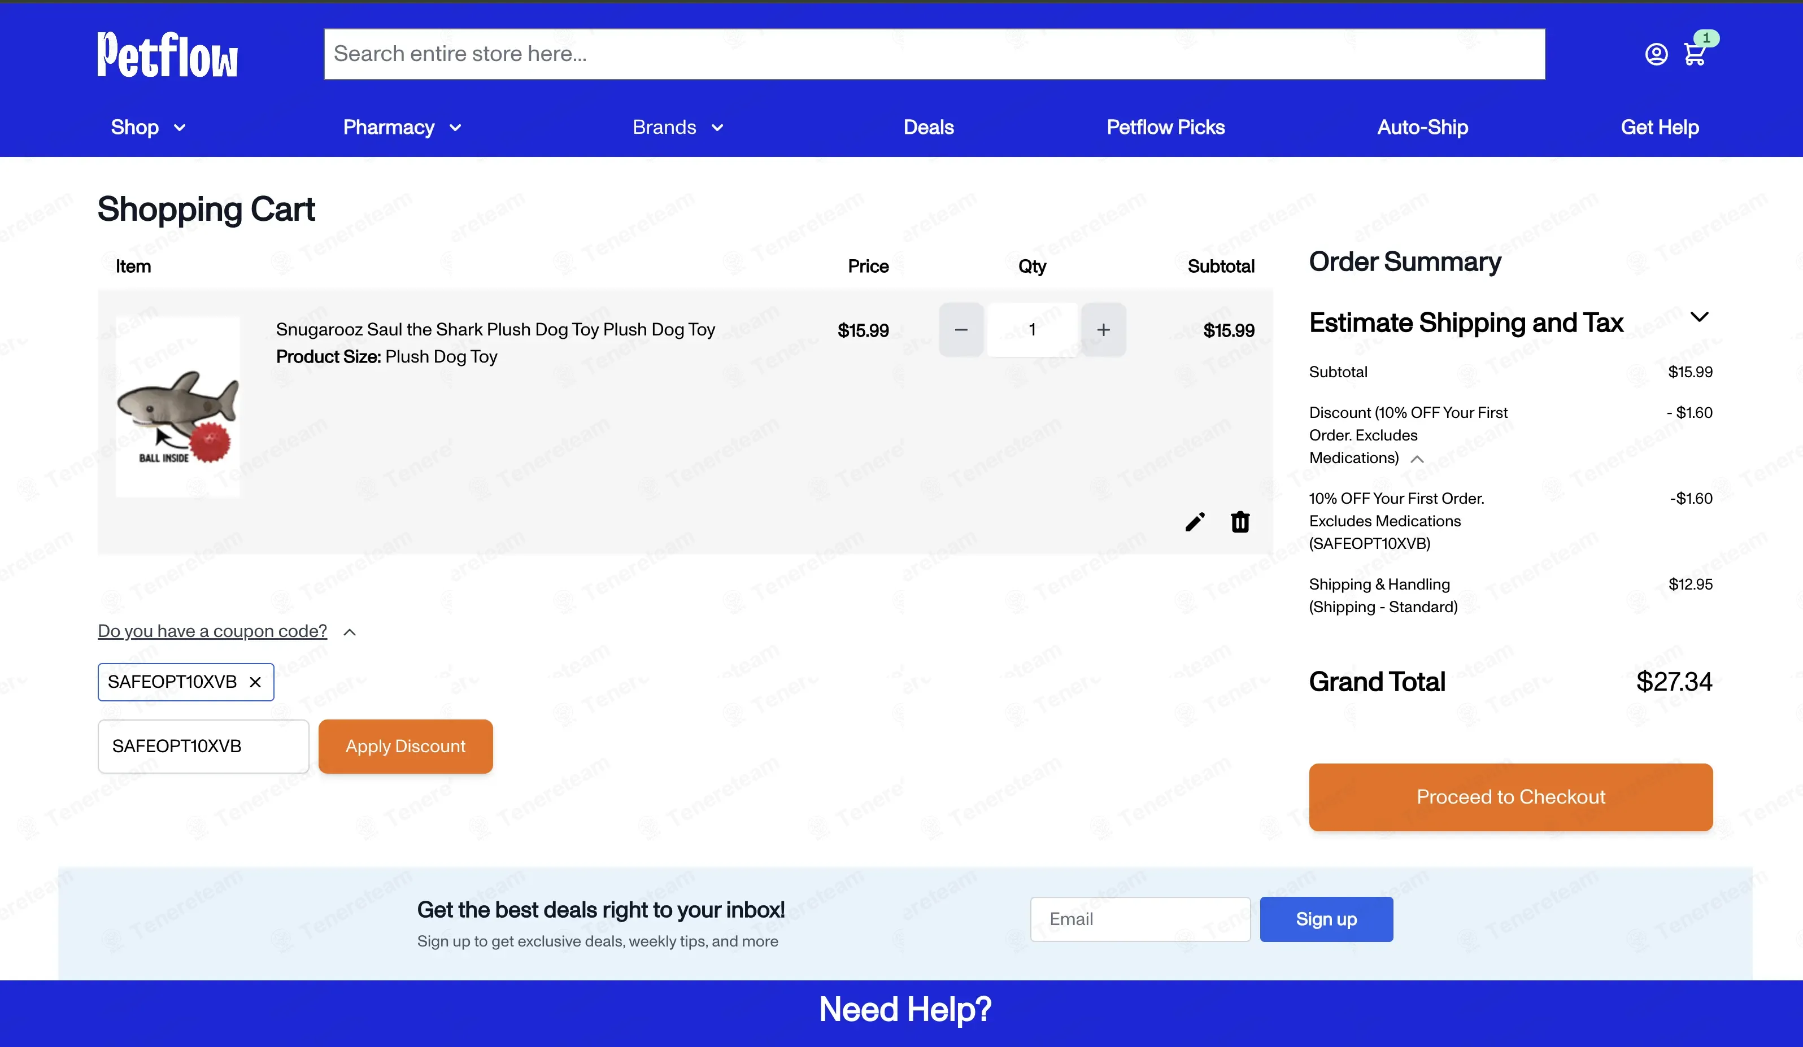Expand Estimate Shipping and Tax section

pos(1699,317)
